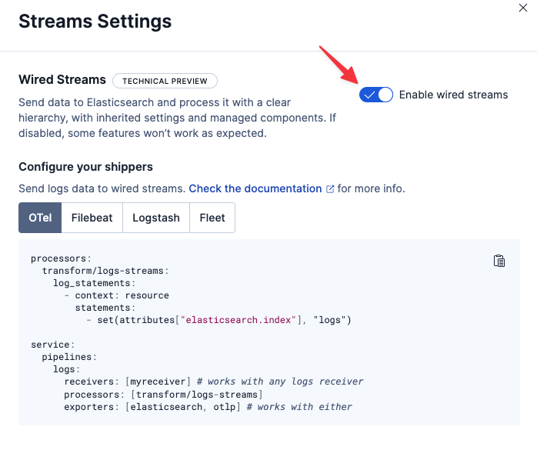This screenshot has width=537, height=460.
Task: Click the receivers: [myreceiver] code line
Action: click(x=214, y=382)
